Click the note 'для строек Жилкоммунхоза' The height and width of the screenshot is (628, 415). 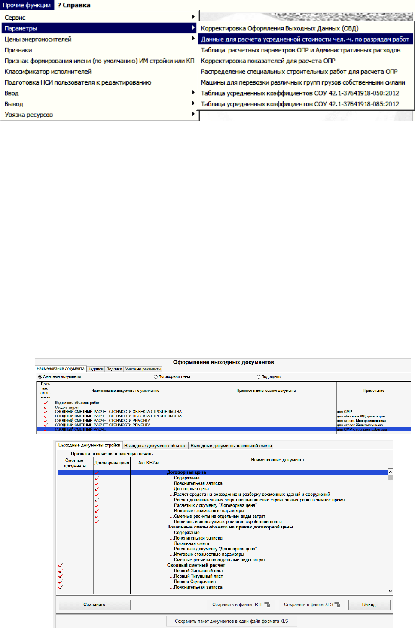[x=360, y=425]
